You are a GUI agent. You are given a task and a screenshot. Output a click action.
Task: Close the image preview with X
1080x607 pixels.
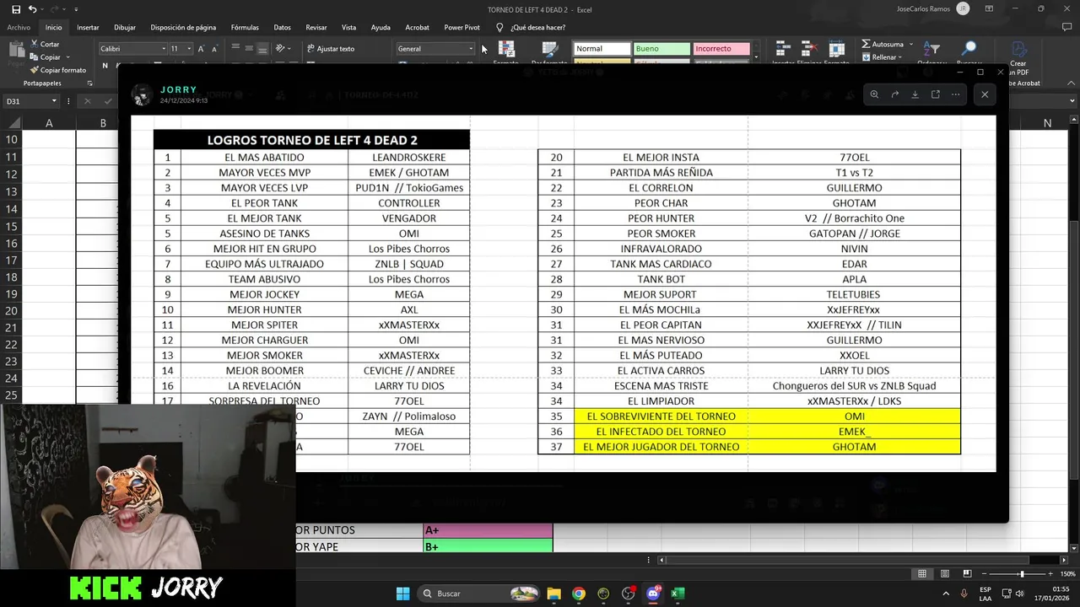pyautogui.click(x=985, y=94)
